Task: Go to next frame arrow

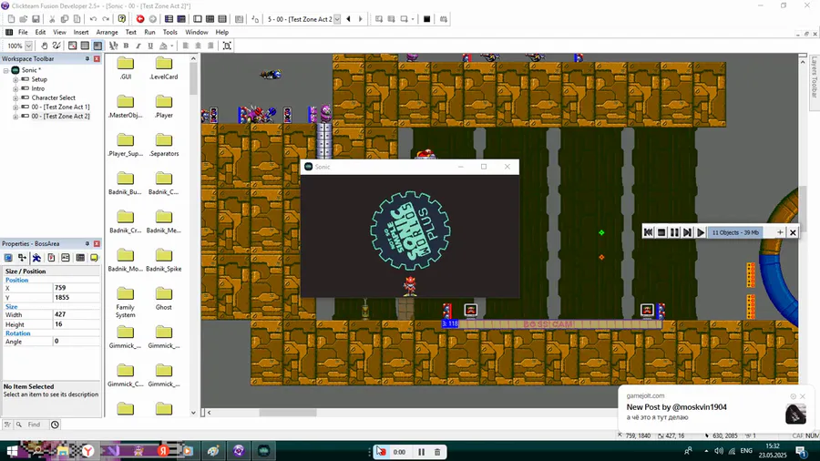Action: (x=360, y=19)
